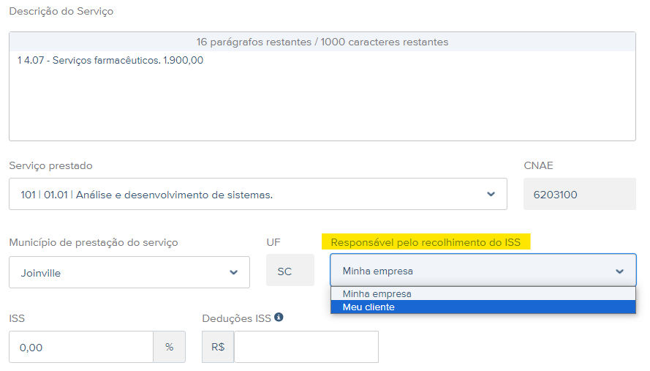Click the UF field showing SC

coord(290,271)
